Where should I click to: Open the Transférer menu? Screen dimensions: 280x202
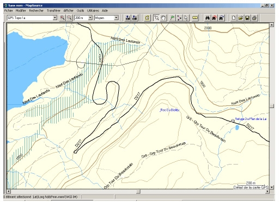click(x=53, y=11)
